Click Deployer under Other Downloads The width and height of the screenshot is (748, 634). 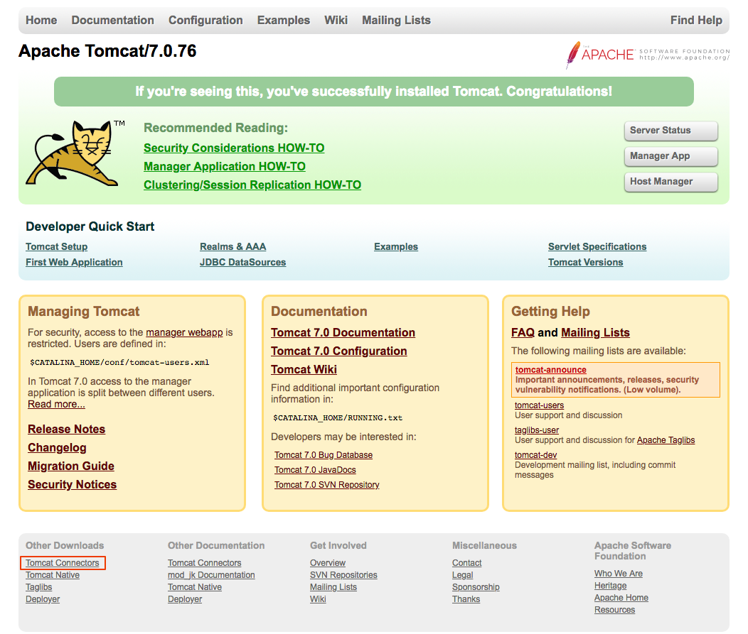tap(43, 599)
